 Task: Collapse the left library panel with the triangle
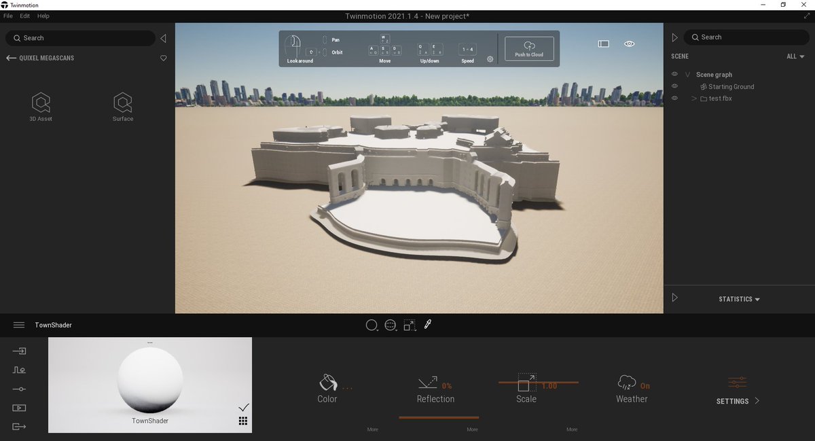pos(163,38)
